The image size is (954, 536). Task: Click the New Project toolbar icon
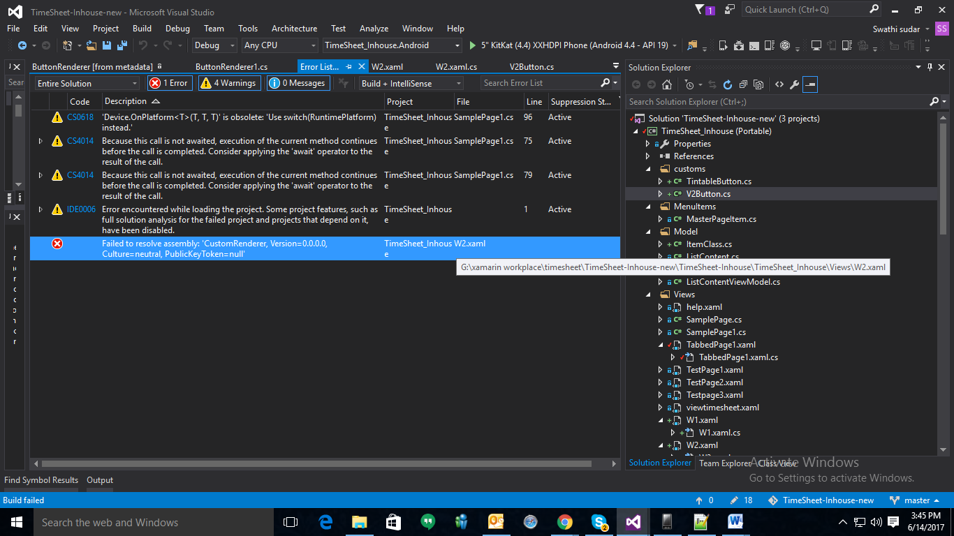point(68,45)
